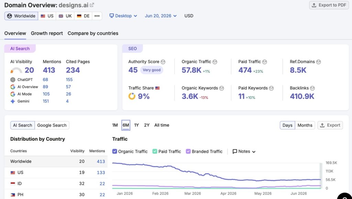Screen dimensions: 352x199
Task: Toggle the Organic Traffic checkbox
Action: [114, 152]
